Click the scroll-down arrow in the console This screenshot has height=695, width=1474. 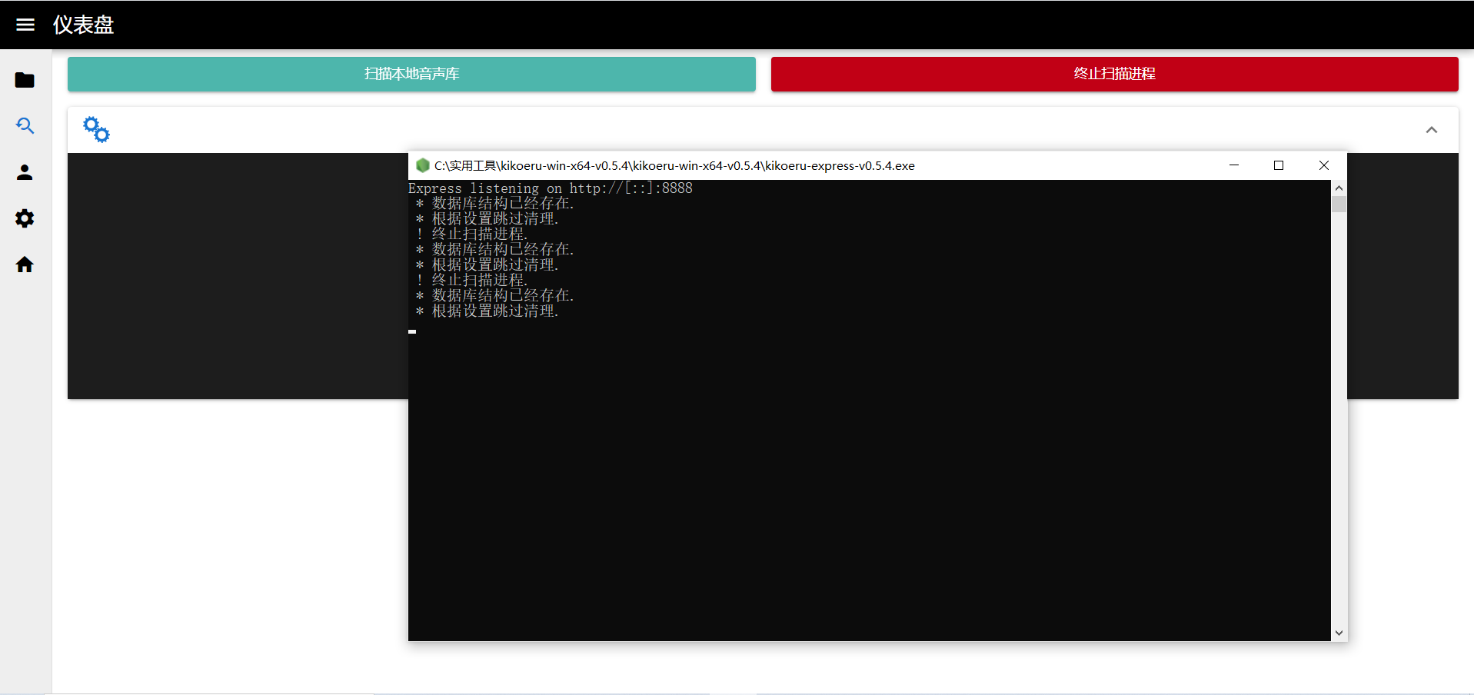[1339, 632]
